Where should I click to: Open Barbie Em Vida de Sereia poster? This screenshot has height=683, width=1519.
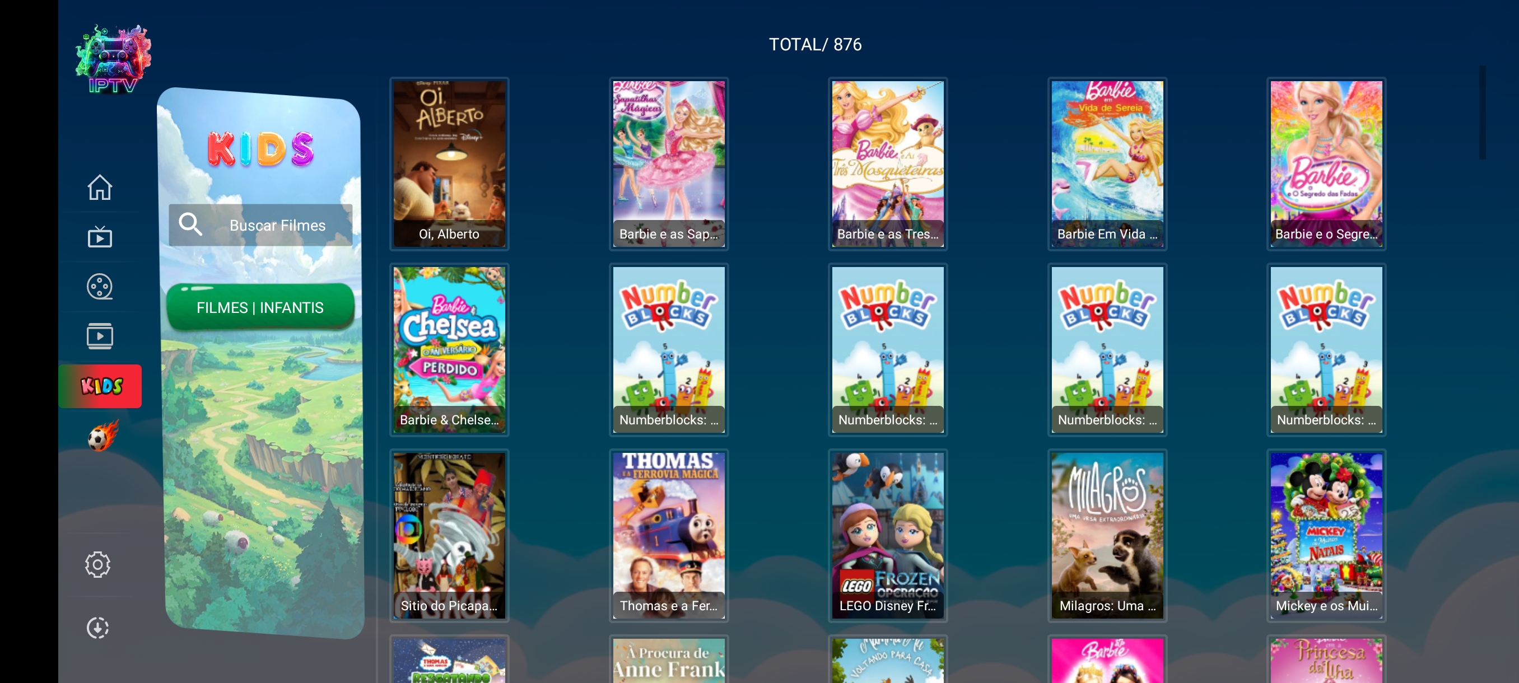1107,164
